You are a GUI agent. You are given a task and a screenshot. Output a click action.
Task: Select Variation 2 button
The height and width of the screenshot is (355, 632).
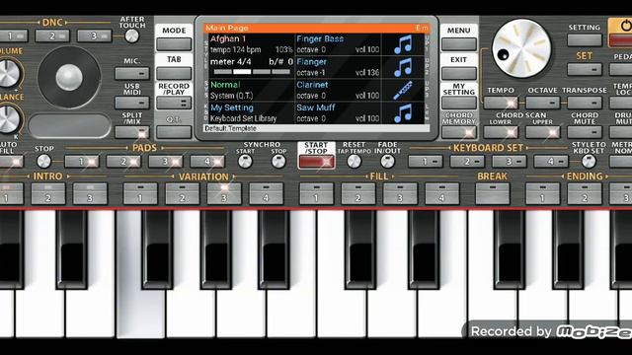tap(182, 194)
